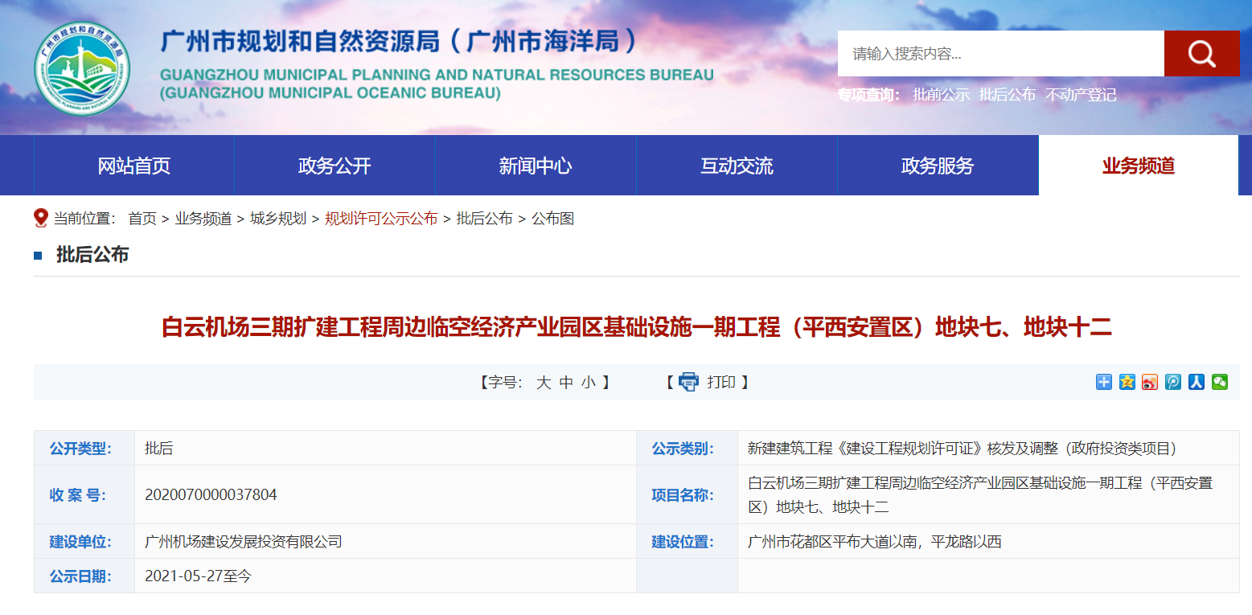Share to WeChat icon

click(1220, 382)
